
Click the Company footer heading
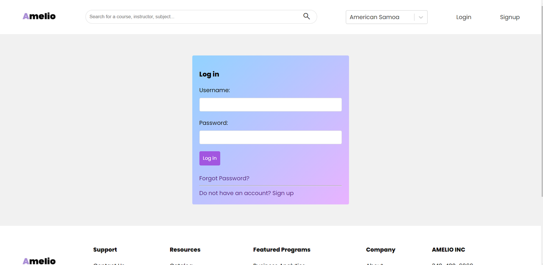pyautogui.click(x=381, y=250)
